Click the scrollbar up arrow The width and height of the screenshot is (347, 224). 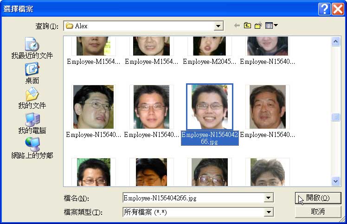[335, 41]
